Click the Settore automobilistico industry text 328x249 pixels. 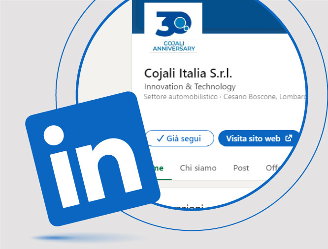click(x=181, y=97)
